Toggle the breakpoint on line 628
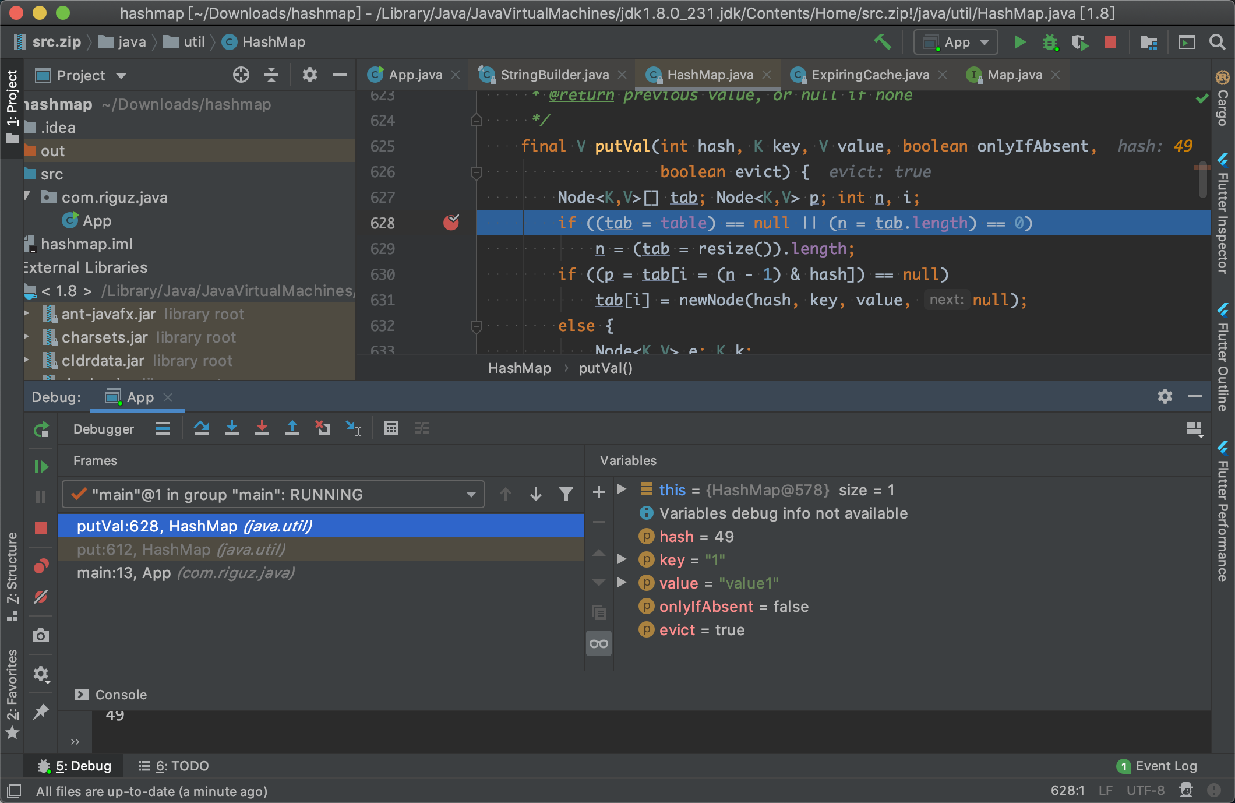The width and height of the screenshot is (1235, 803). point(451,223)
